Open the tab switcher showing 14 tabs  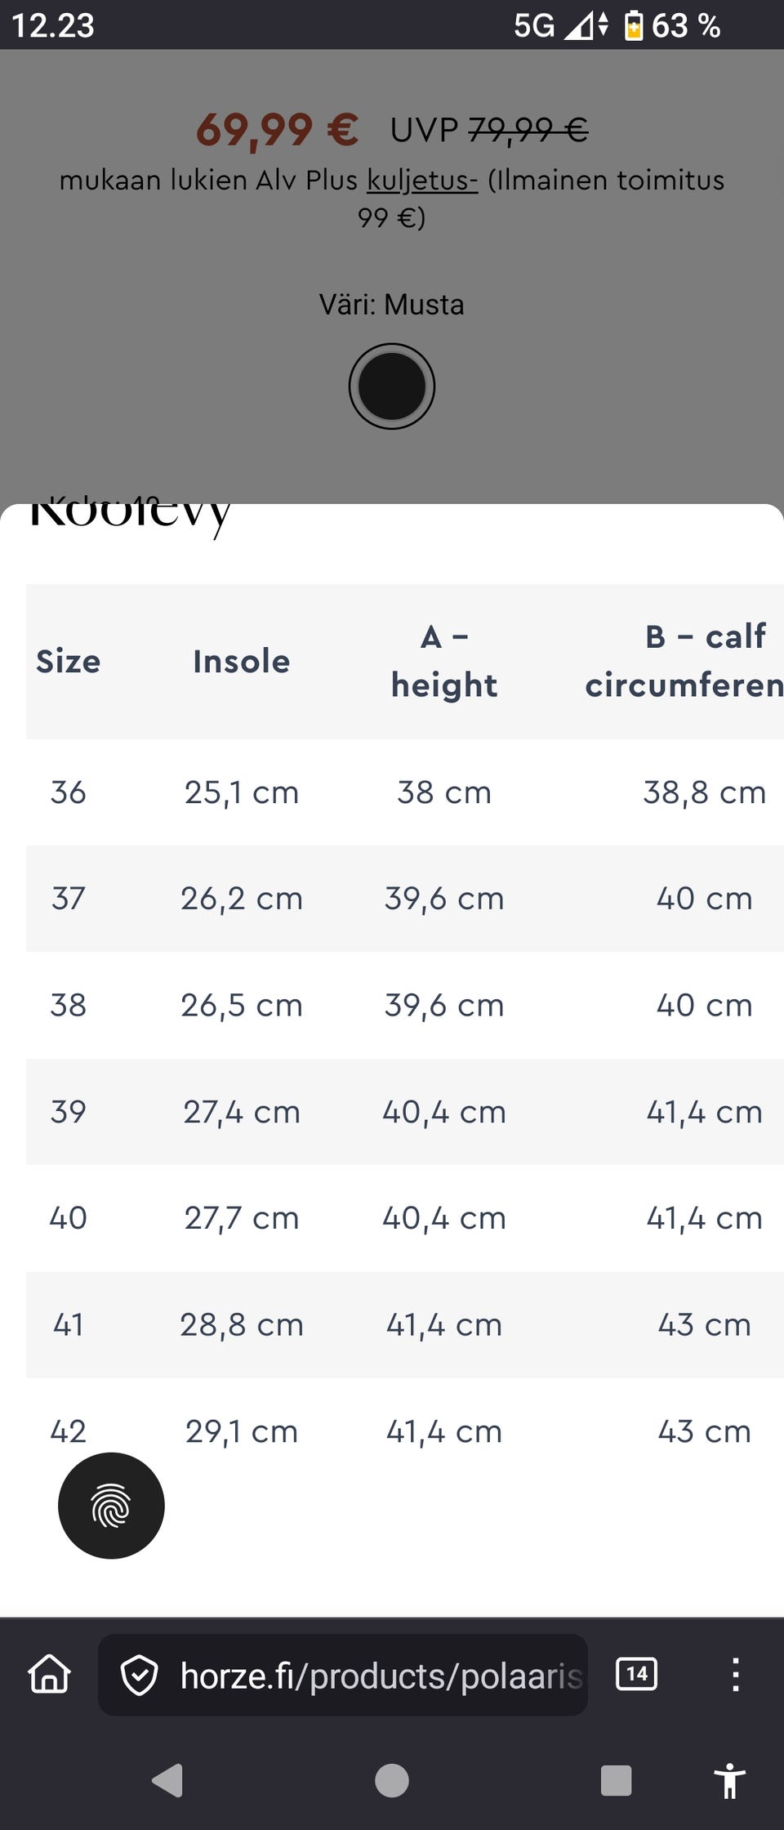pos(636,1674)
